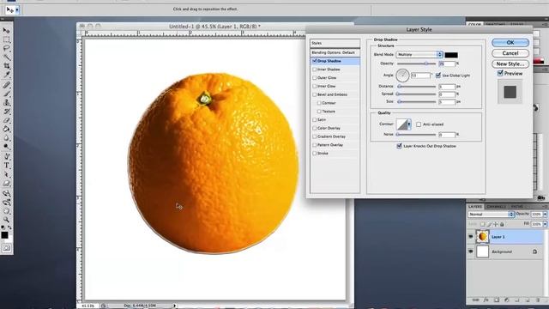Viewport: 549px width, 309px height.
Task: Select the Crop tool
Action: 6,65
